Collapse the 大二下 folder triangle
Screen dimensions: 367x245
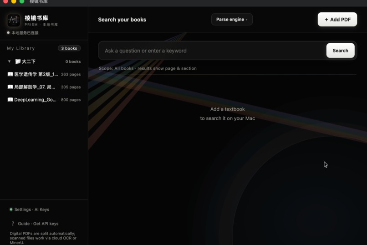pos(10,61)
